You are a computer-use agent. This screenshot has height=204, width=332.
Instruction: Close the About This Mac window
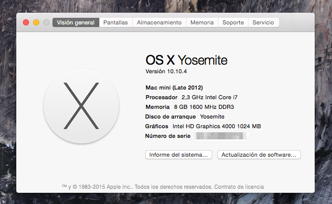tap(26, 22)
